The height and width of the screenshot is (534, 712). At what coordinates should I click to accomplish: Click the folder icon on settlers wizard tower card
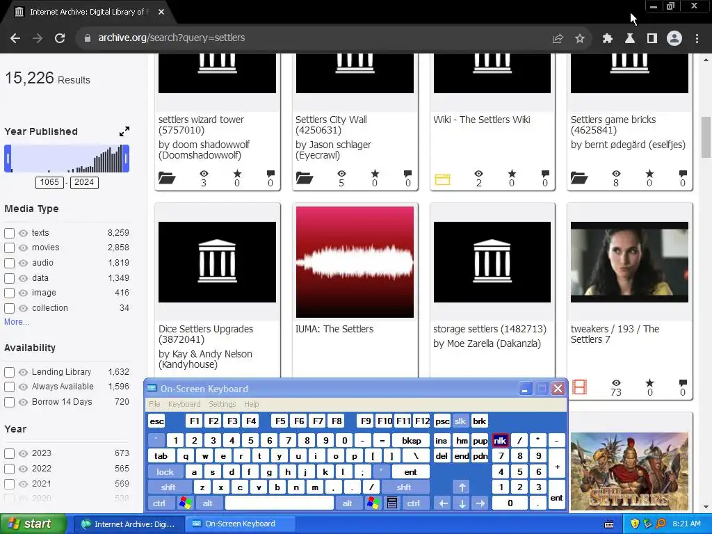tap(167, 177)
